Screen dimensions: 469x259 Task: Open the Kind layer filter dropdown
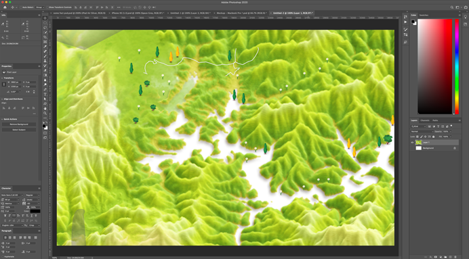tap(418, 126)
